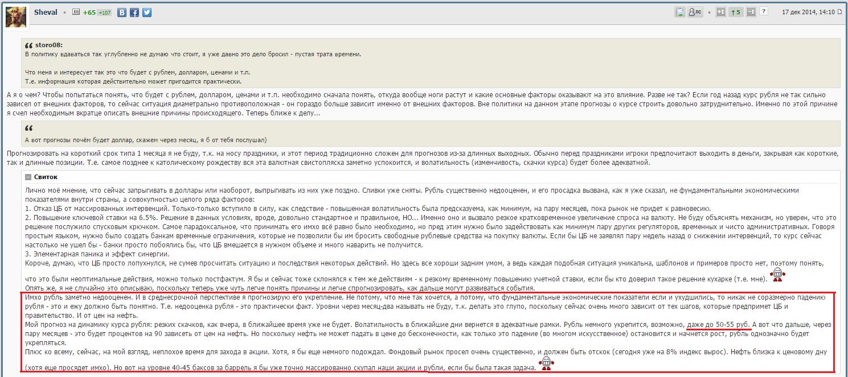
Task: Share post via VKontakte icon
Action: pyautogui.click(x=122, y=13)
